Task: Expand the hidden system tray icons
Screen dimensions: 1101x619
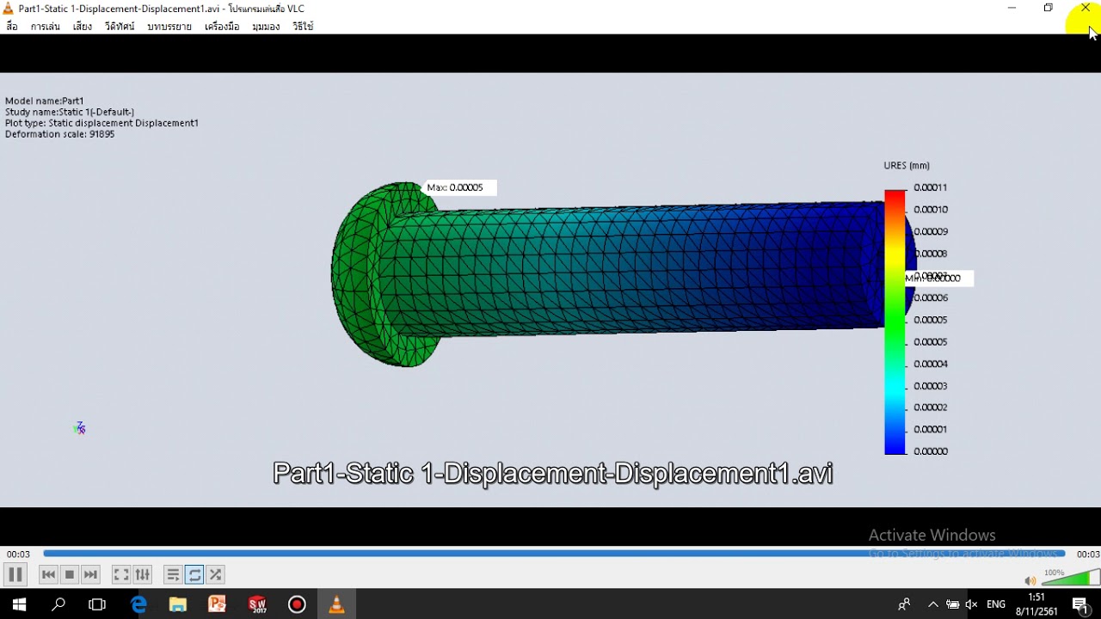Action: tap(933, 604)
